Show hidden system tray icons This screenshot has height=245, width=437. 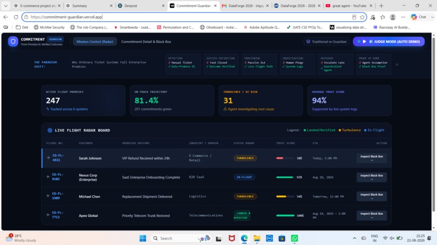point(355,239)
